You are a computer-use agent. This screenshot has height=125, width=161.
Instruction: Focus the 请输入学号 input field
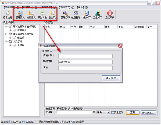tap(85, 56)
